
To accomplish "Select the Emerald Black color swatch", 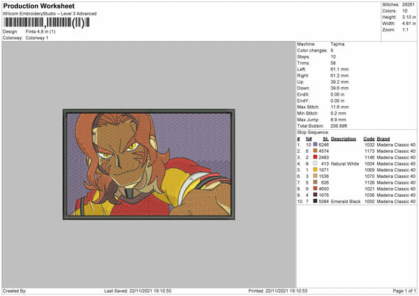I will (315, 202).
